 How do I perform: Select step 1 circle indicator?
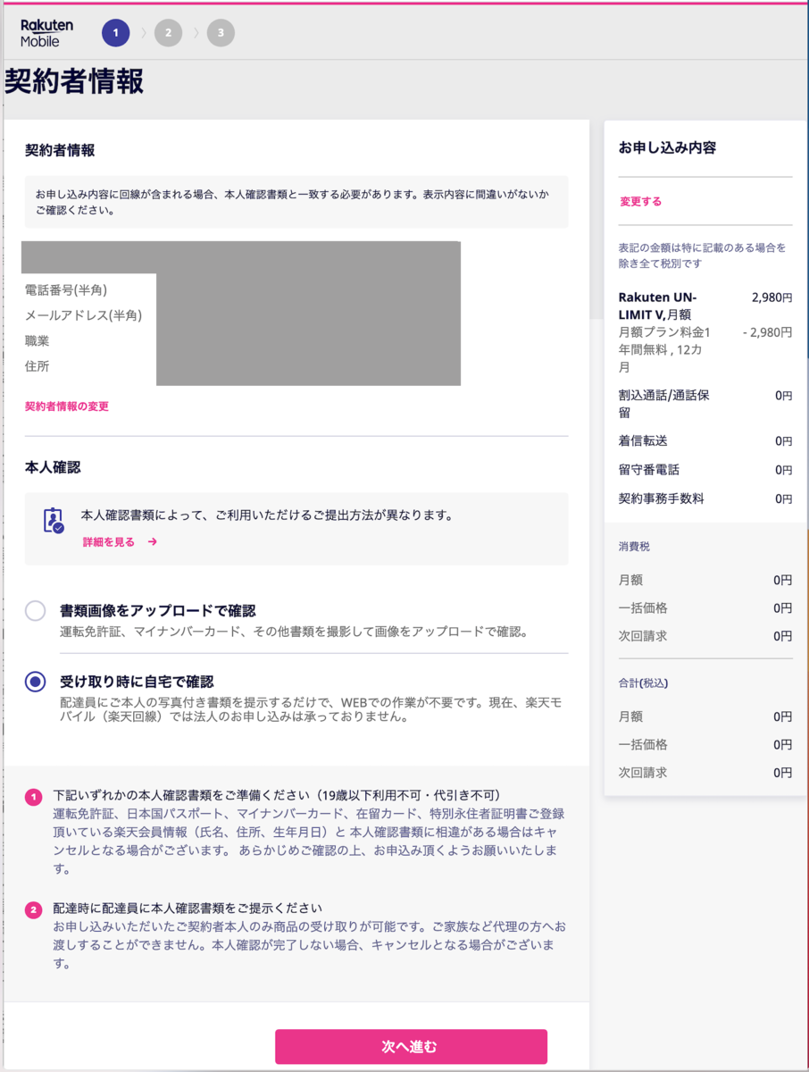(x=115, y=33)
